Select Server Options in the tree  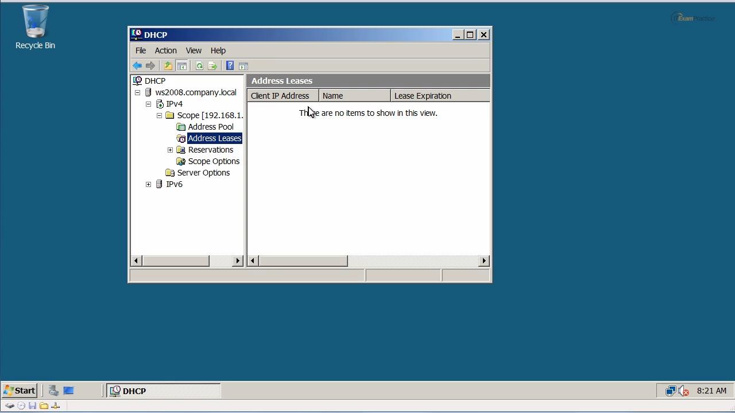pyautogui.click(x=203, y=173)
